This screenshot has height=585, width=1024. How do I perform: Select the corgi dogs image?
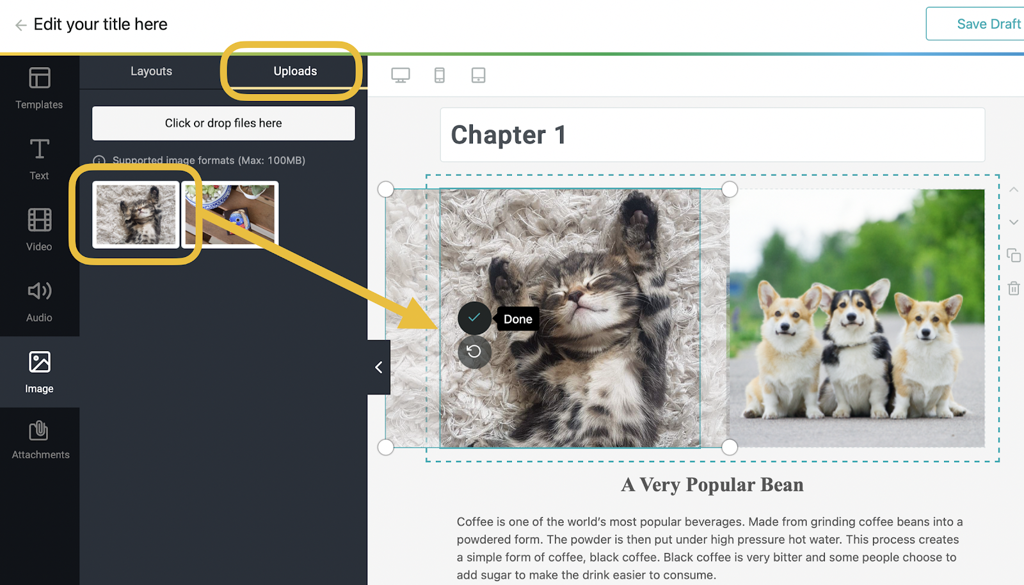click(x=858, y=318)
